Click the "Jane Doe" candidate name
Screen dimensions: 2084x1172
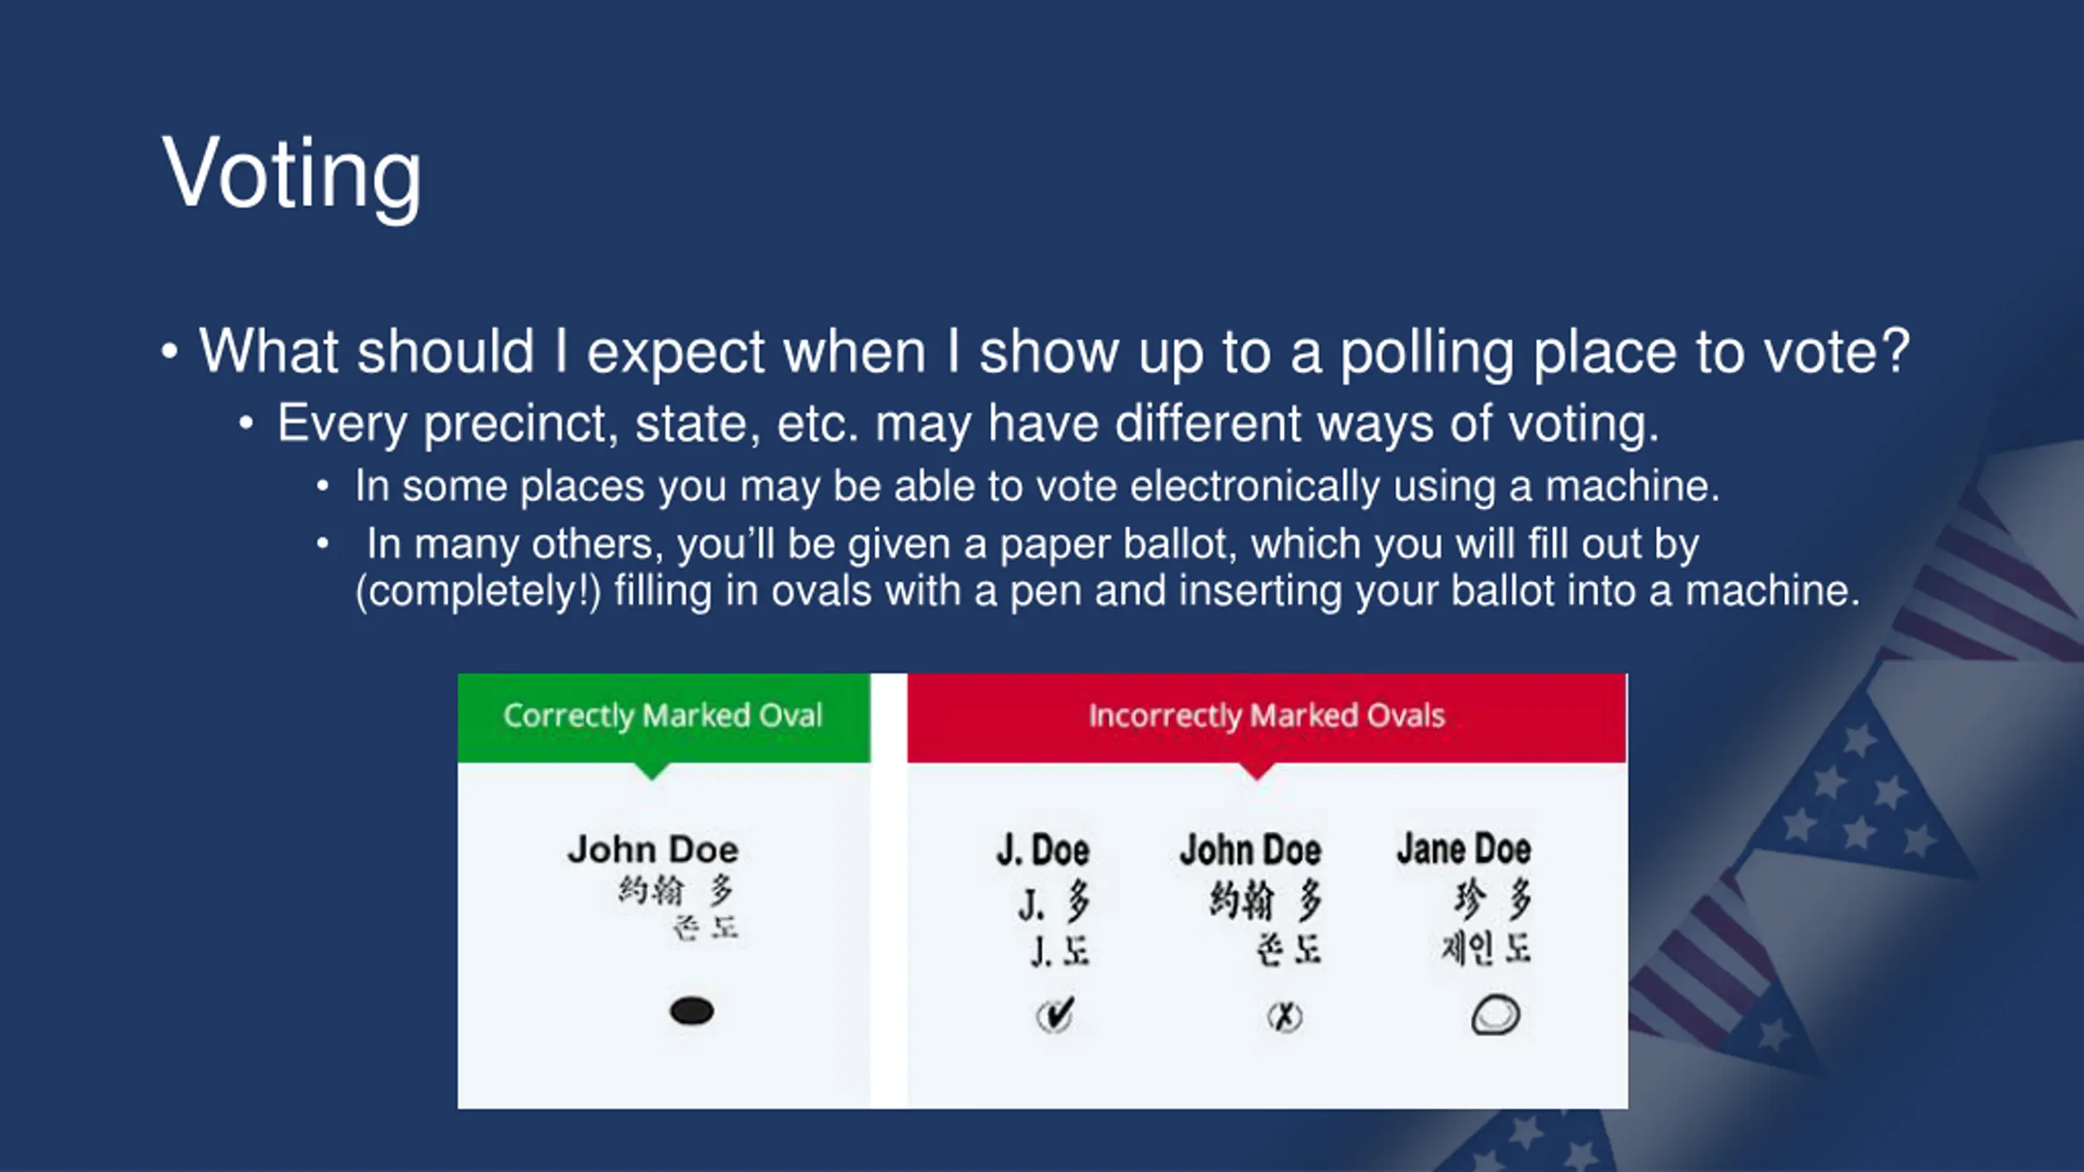click(1464, 849)
